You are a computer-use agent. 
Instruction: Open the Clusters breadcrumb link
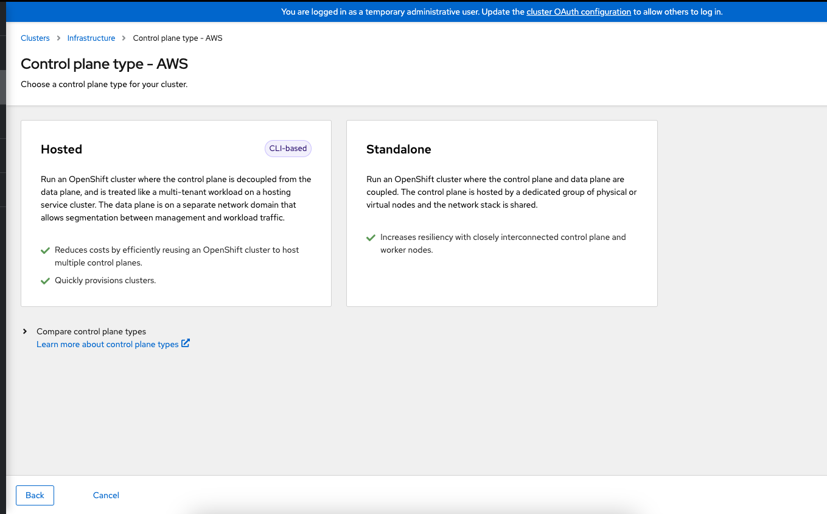[35, 38]
